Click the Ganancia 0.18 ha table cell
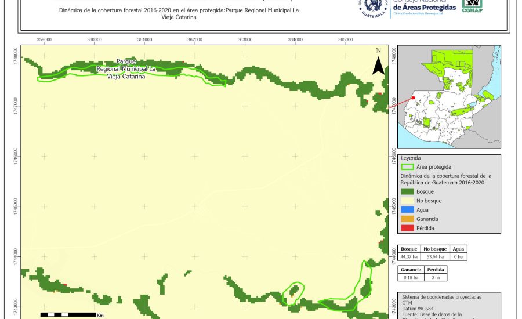This screenshot has height=319, width=522. [x=409, y=277]
